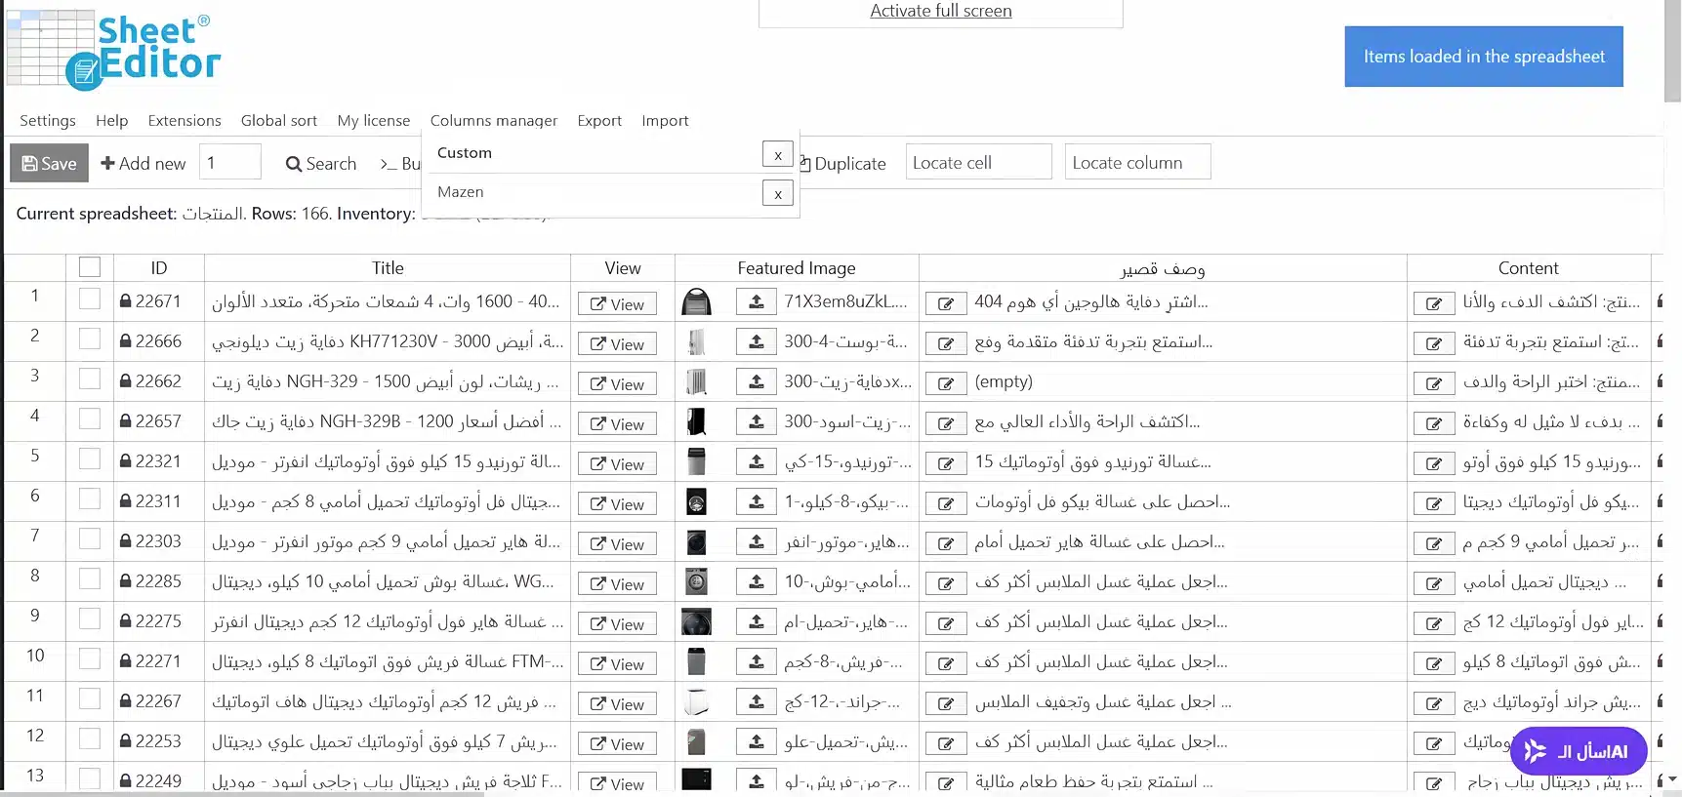This screenshot has width=1682, height=797.
Task: Click the upload image icon in row 1
Action: 756,302
